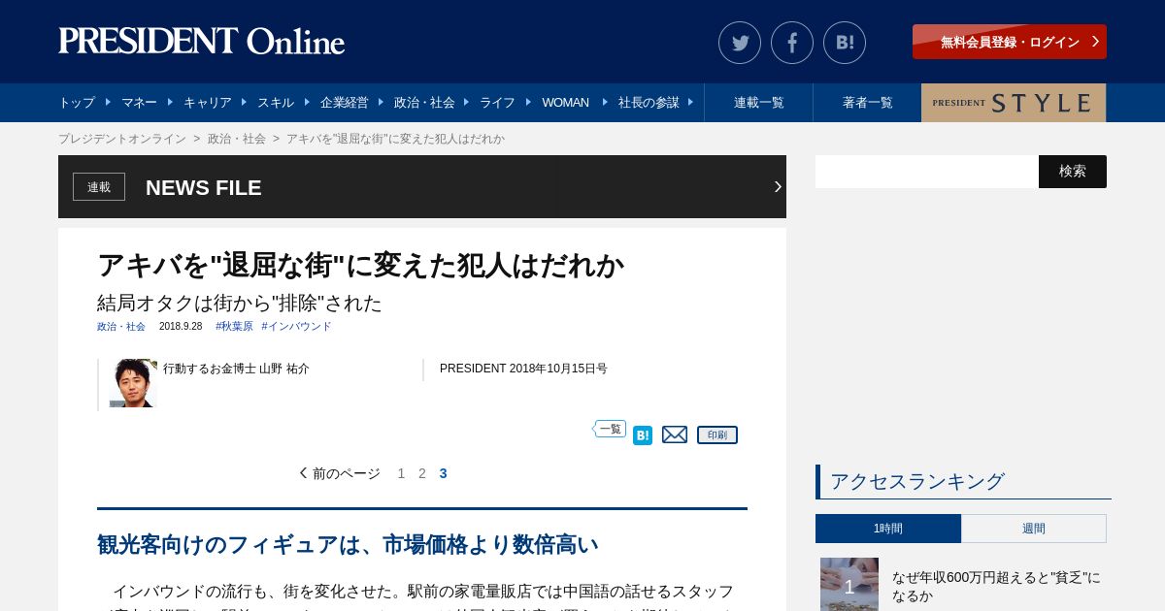Open the #インバウンド hashtag link
The image size is (1165, 611).
pos(296,327)
